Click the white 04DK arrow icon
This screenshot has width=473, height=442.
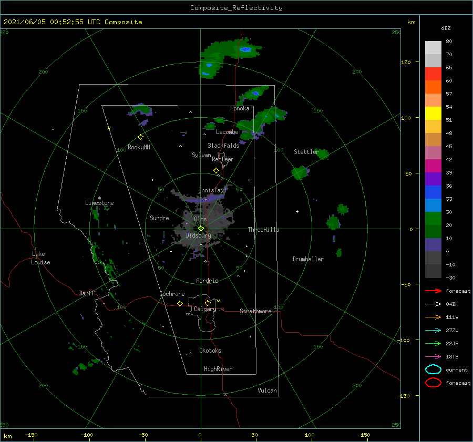tap(433, 304)
